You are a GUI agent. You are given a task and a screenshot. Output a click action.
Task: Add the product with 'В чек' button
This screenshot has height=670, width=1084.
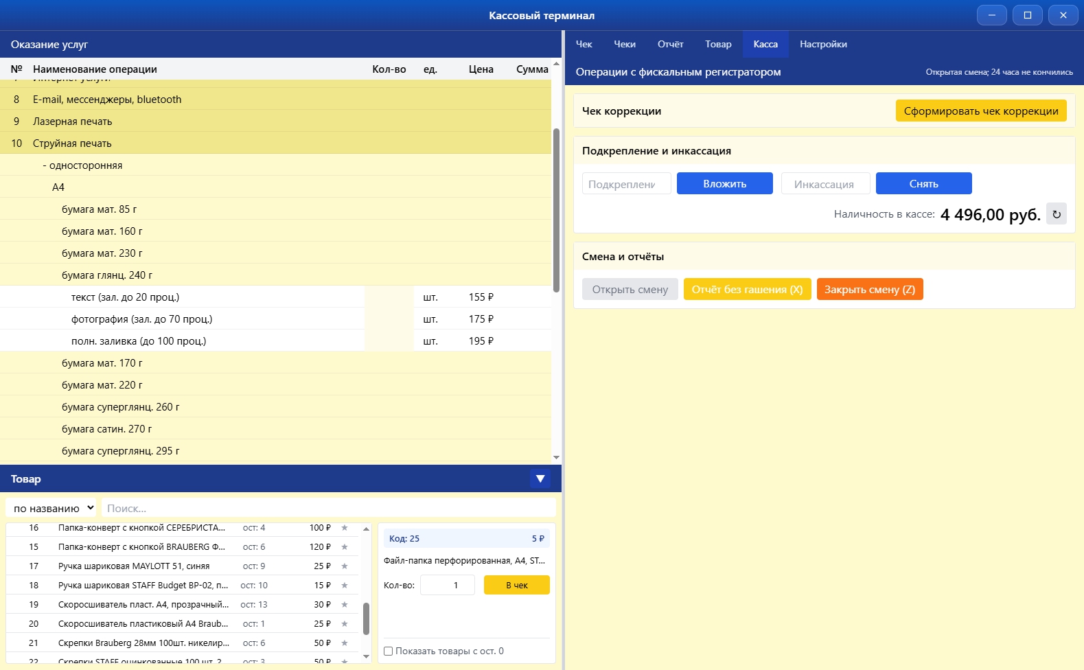(517, 585)
